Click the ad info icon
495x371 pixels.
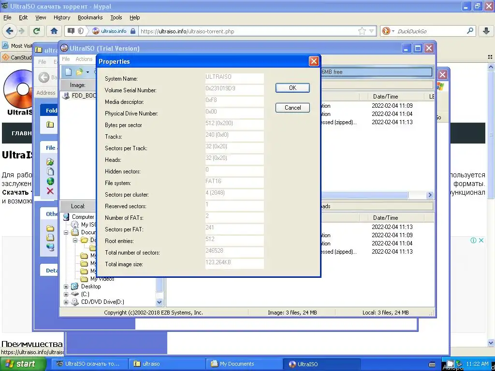[473, 240]
